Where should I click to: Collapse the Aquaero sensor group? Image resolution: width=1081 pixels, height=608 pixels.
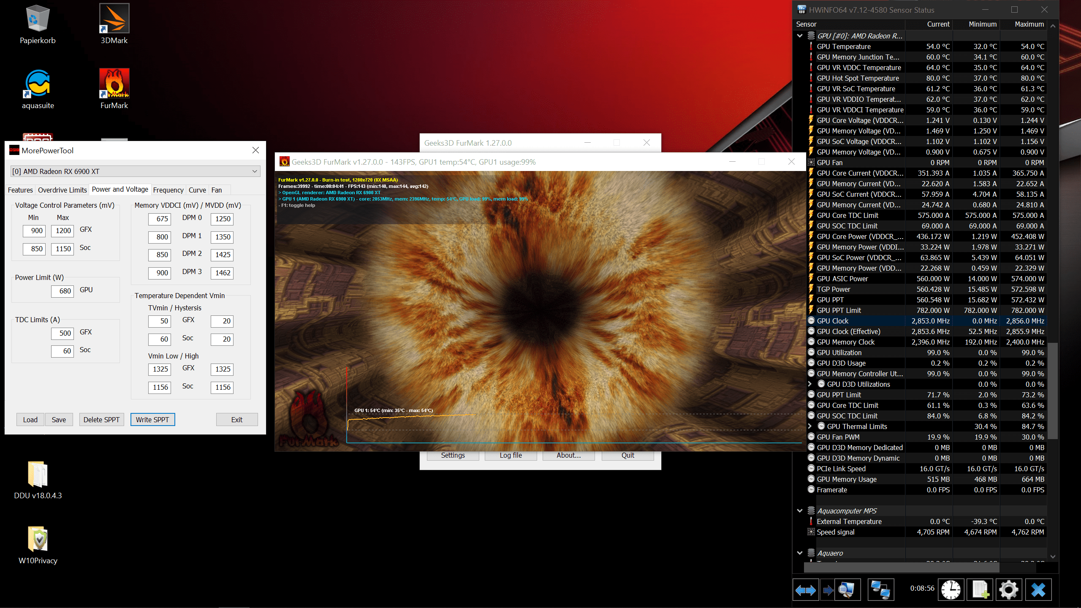pos(800,553)
